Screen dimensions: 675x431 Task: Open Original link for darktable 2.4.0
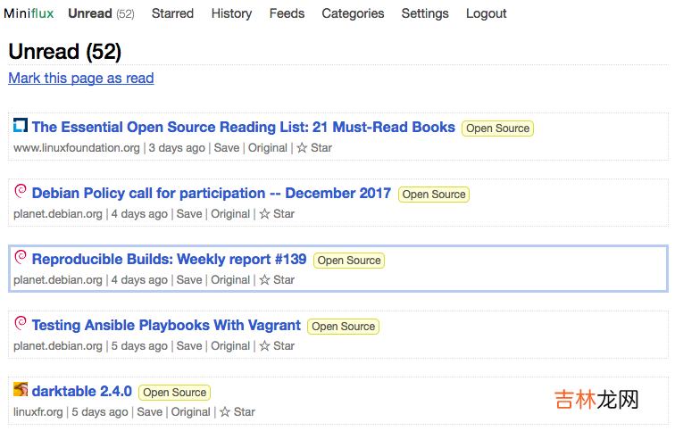191,411
